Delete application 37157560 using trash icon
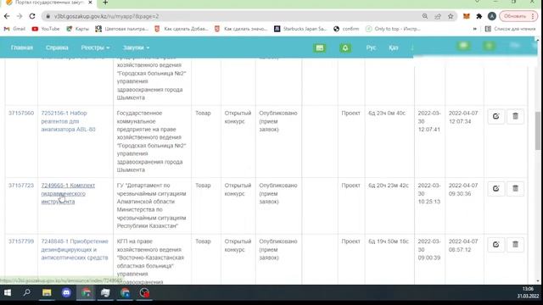 (x=515, y=116)
